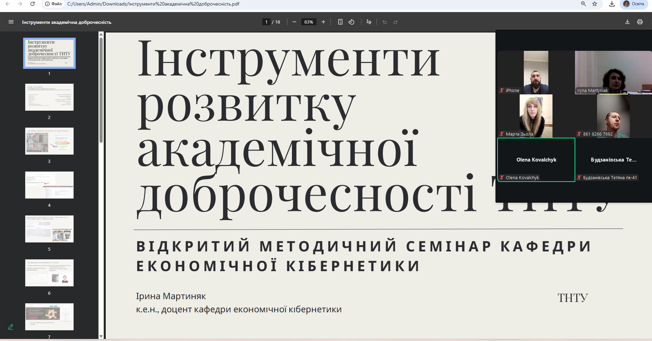652x341 pixels.
Task: Reload the page in the browser
Action: coord(32,4)
